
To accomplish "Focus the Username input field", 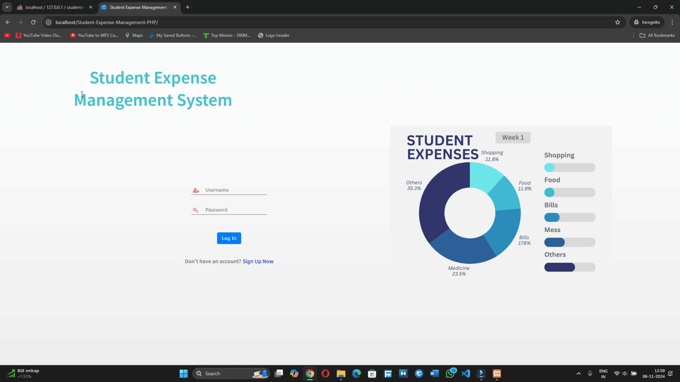I will point(235,190).
